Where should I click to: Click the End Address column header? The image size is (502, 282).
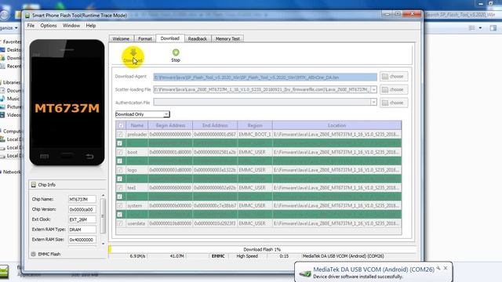(215, 125)
